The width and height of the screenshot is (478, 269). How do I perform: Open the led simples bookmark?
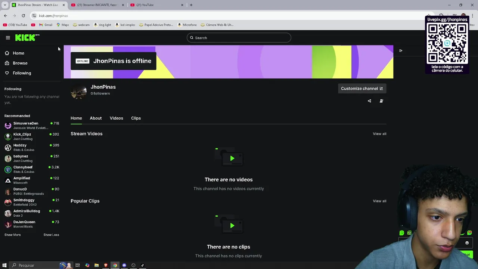point(125,25)
